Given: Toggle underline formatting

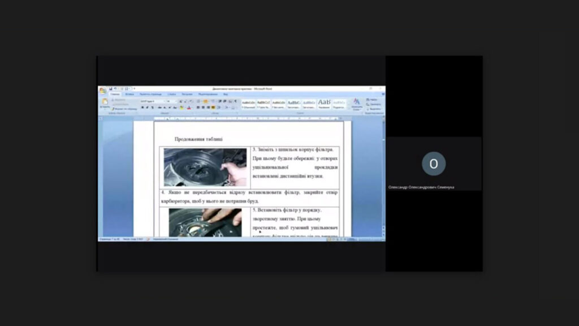Looking at the screenshot, I should (x=153, y=108).
